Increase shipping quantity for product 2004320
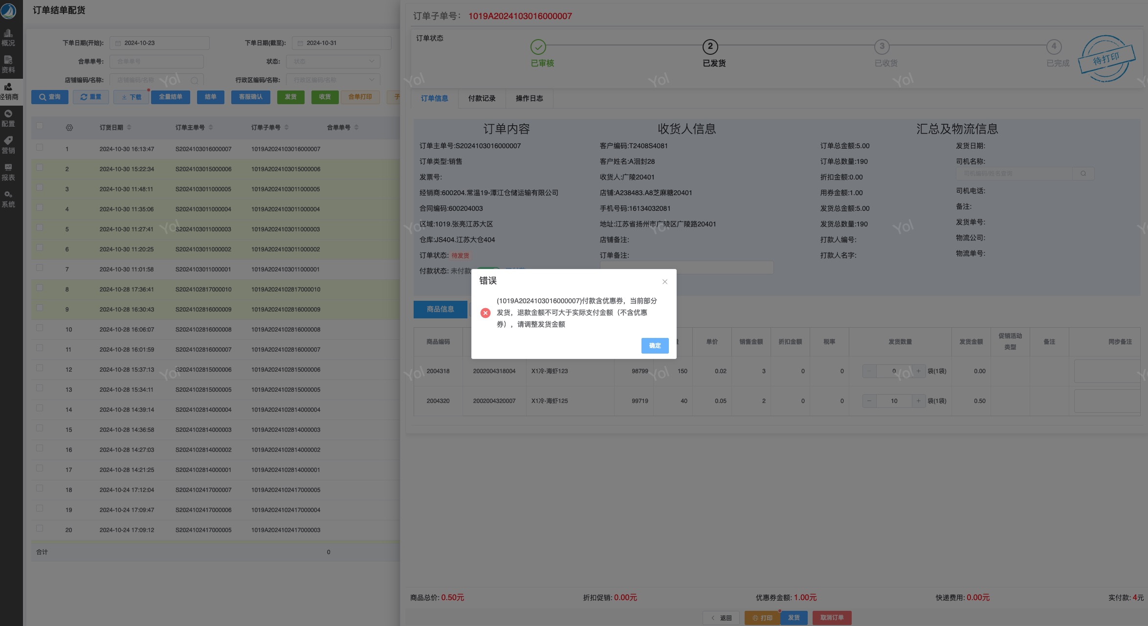This screenshot has width=1148, height=626. point(918,401)
